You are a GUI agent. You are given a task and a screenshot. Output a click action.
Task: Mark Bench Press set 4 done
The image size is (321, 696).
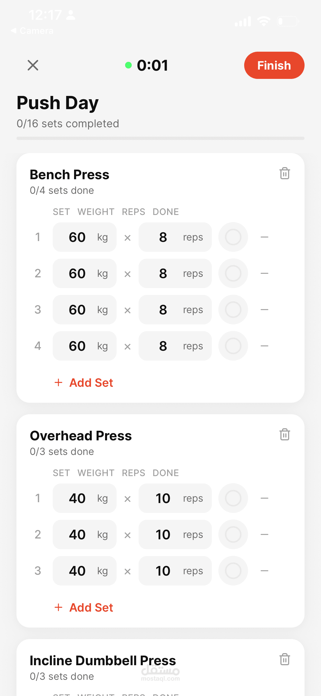click(x=233, y=346)
